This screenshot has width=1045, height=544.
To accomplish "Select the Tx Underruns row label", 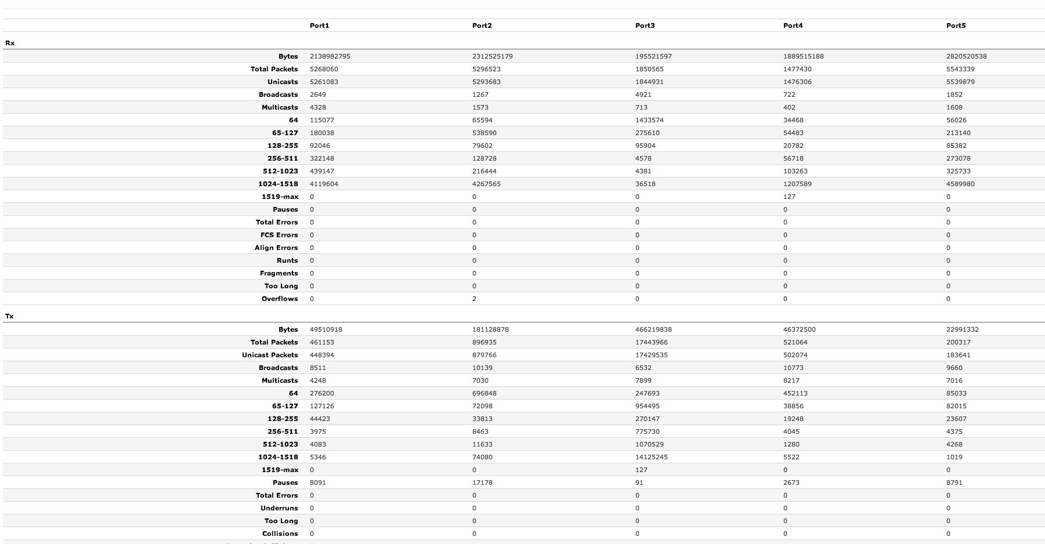I will 279,508.
